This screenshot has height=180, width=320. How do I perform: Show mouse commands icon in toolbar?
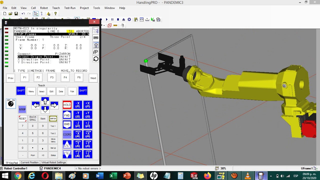pyautogui.click(x=122, y=25)
